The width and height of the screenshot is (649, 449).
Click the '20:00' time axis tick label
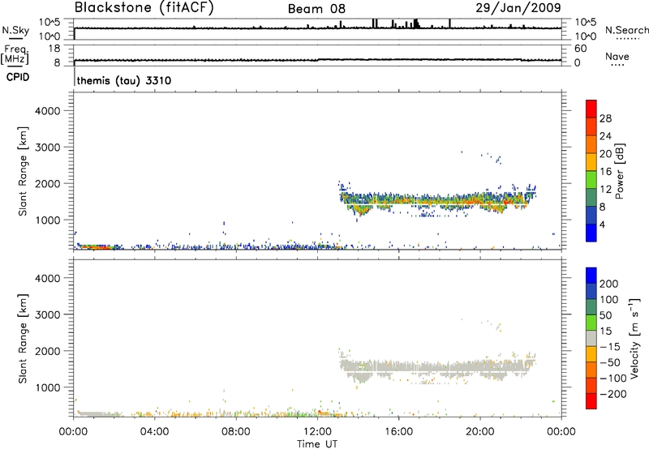coord(479,432)
